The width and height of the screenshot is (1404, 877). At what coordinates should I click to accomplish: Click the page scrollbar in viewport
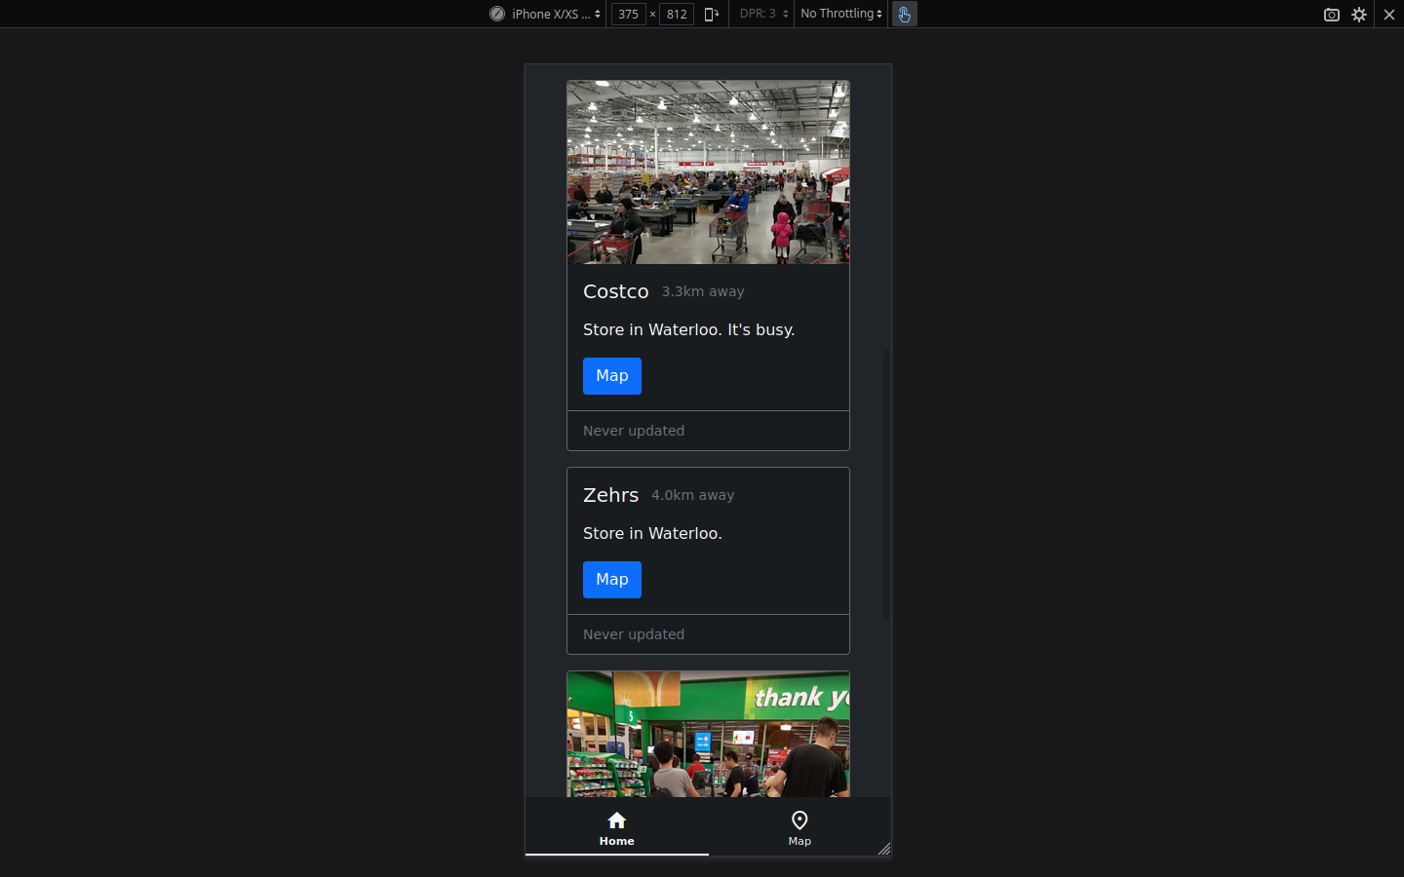pyautogui.click(x=886, y=484)
